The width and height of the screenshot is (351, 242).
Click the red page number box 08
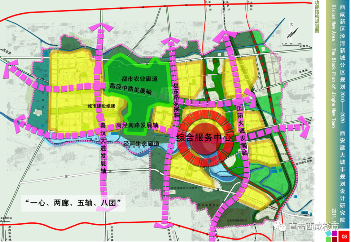click(344, 236)
